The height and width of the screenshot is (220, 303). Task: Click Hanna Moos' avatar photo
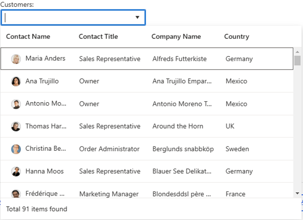16,172
